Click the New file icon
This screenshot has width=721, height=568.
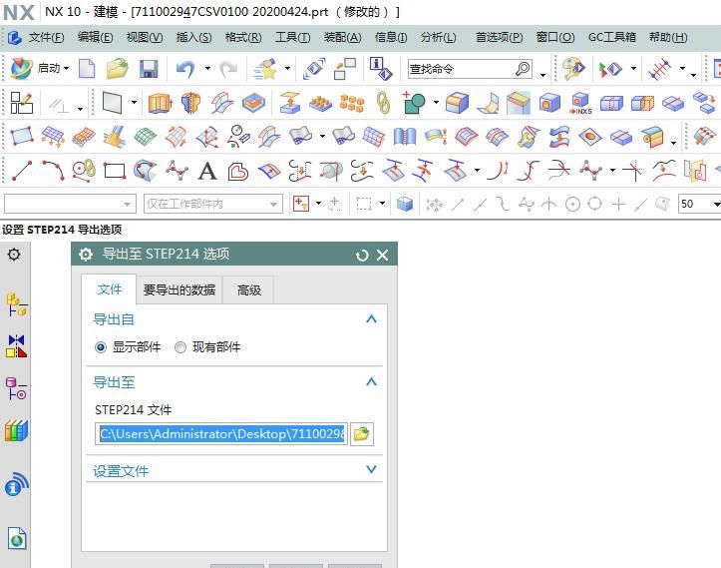[87, 69]
